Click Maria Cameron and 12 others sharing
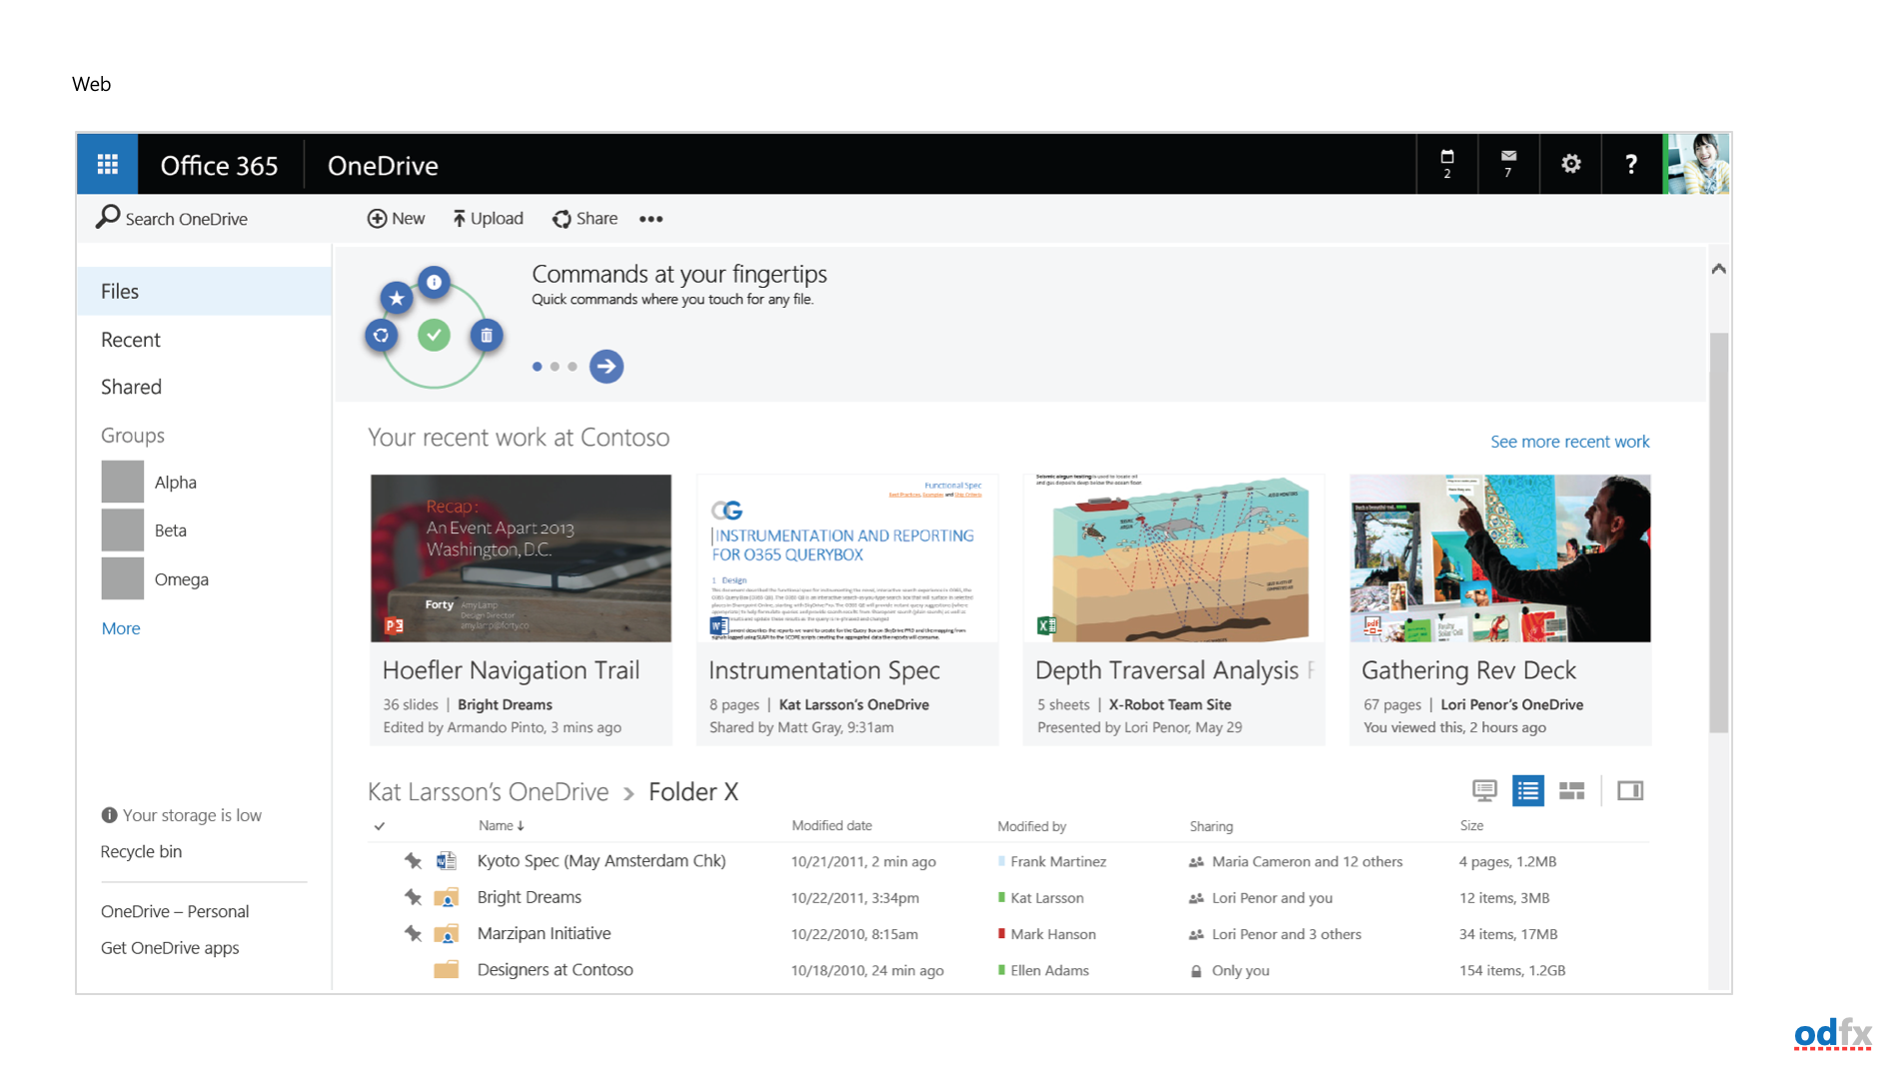 [1296, 861]
